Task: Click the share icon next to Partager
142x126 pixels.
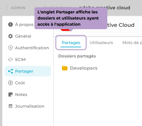Action: pyautogui.click(x=10, y=71)
